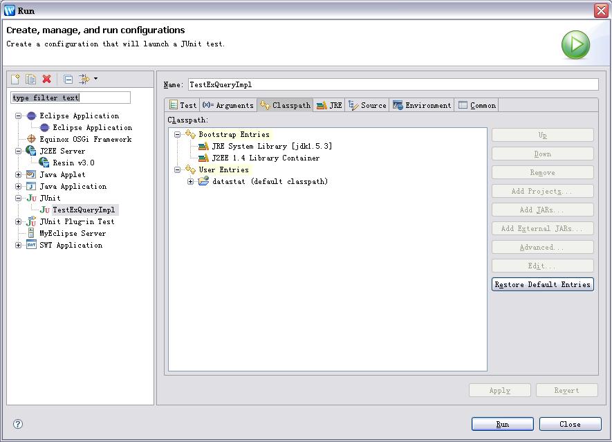The width and height of the screenshot is (612, 442).
Task: Delete selected configuration with red X icon
Action: click(x=47, y=80)
